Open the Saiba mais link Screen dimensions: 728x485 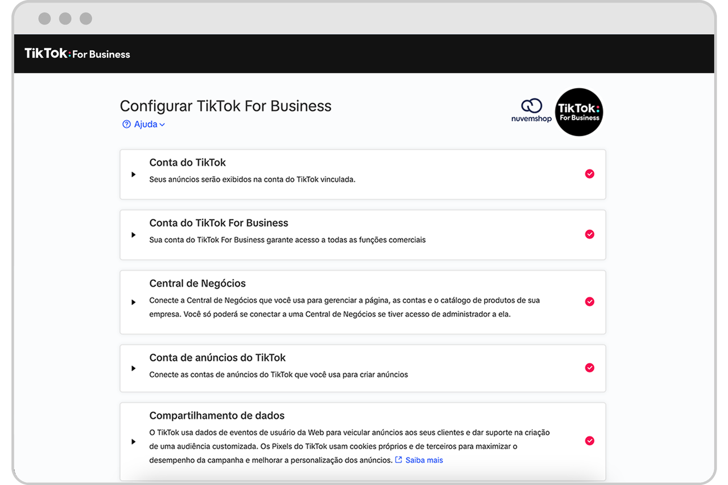coord(424,460)
